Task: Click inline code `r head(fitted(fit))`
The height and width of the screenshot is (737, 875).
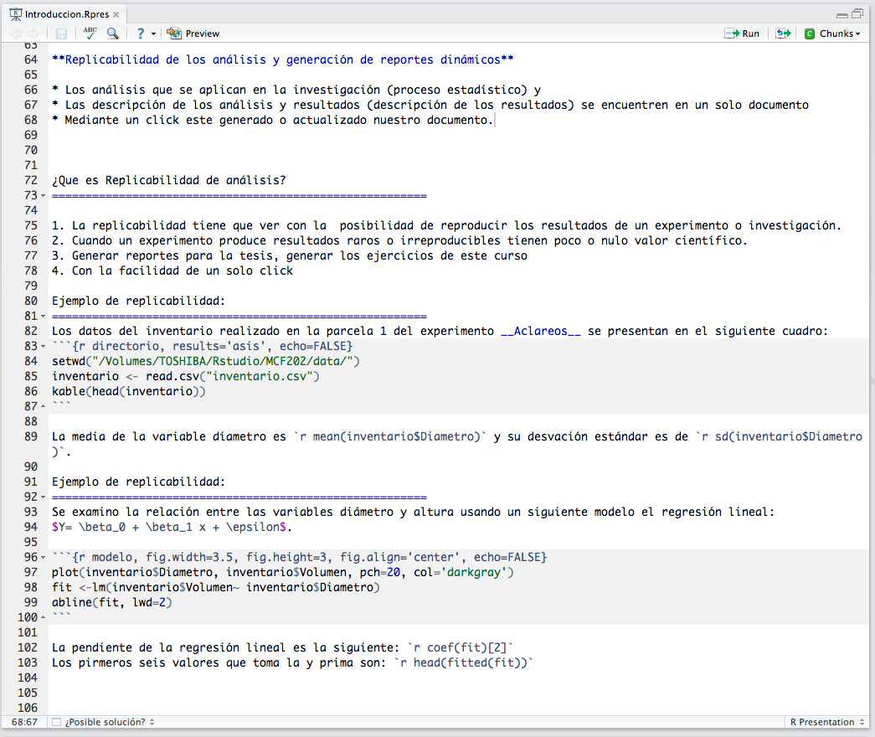Action: point(464,662)
